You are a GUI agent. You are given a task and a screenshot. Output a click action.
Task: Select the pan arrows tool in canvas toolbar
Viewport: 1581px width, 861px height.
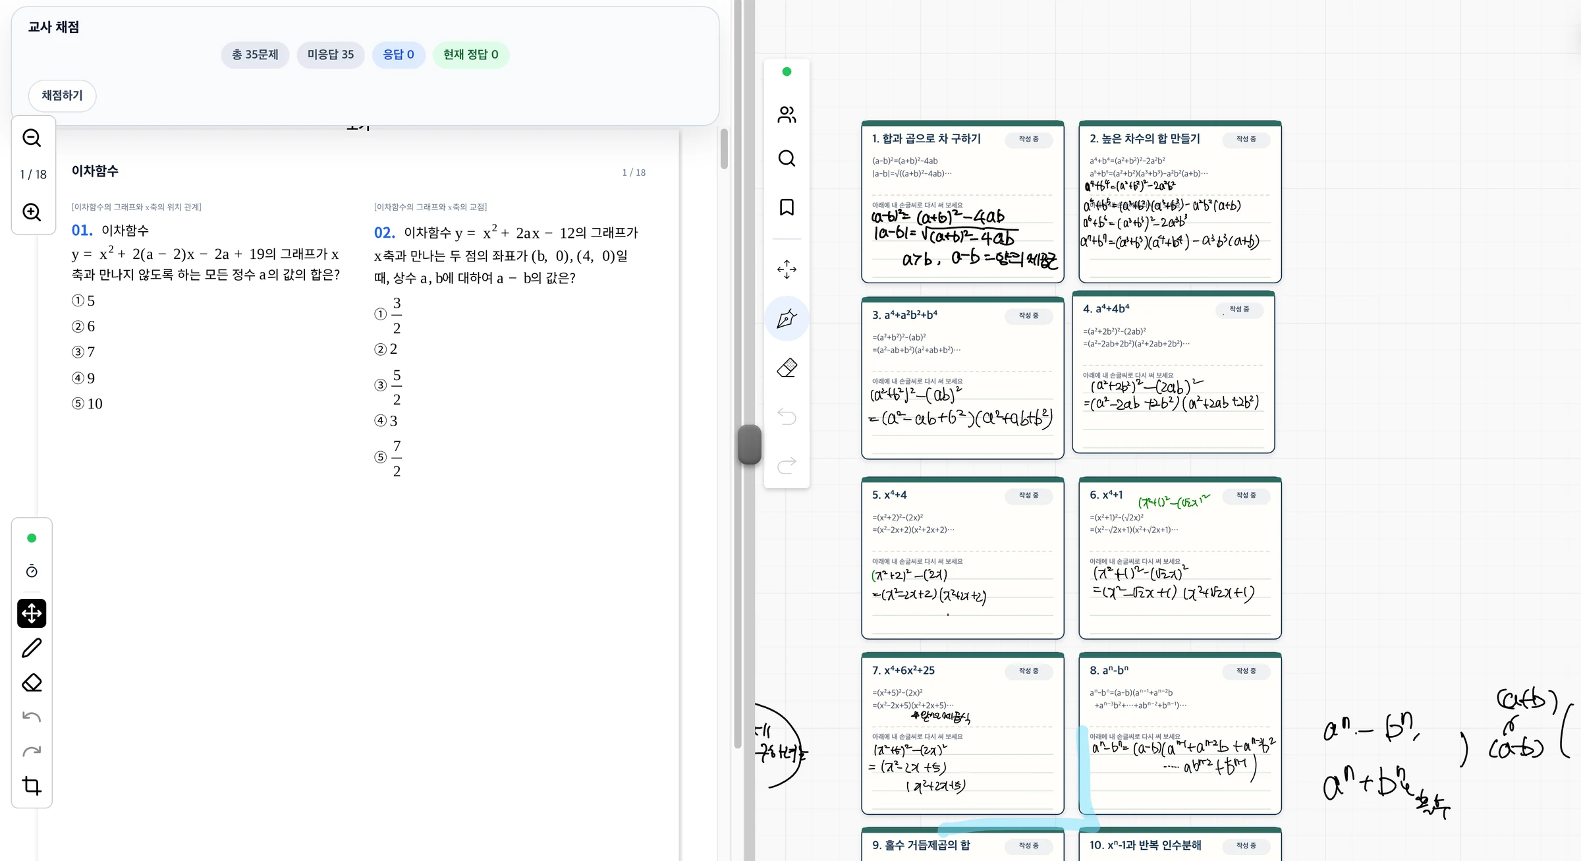(787, 269)
